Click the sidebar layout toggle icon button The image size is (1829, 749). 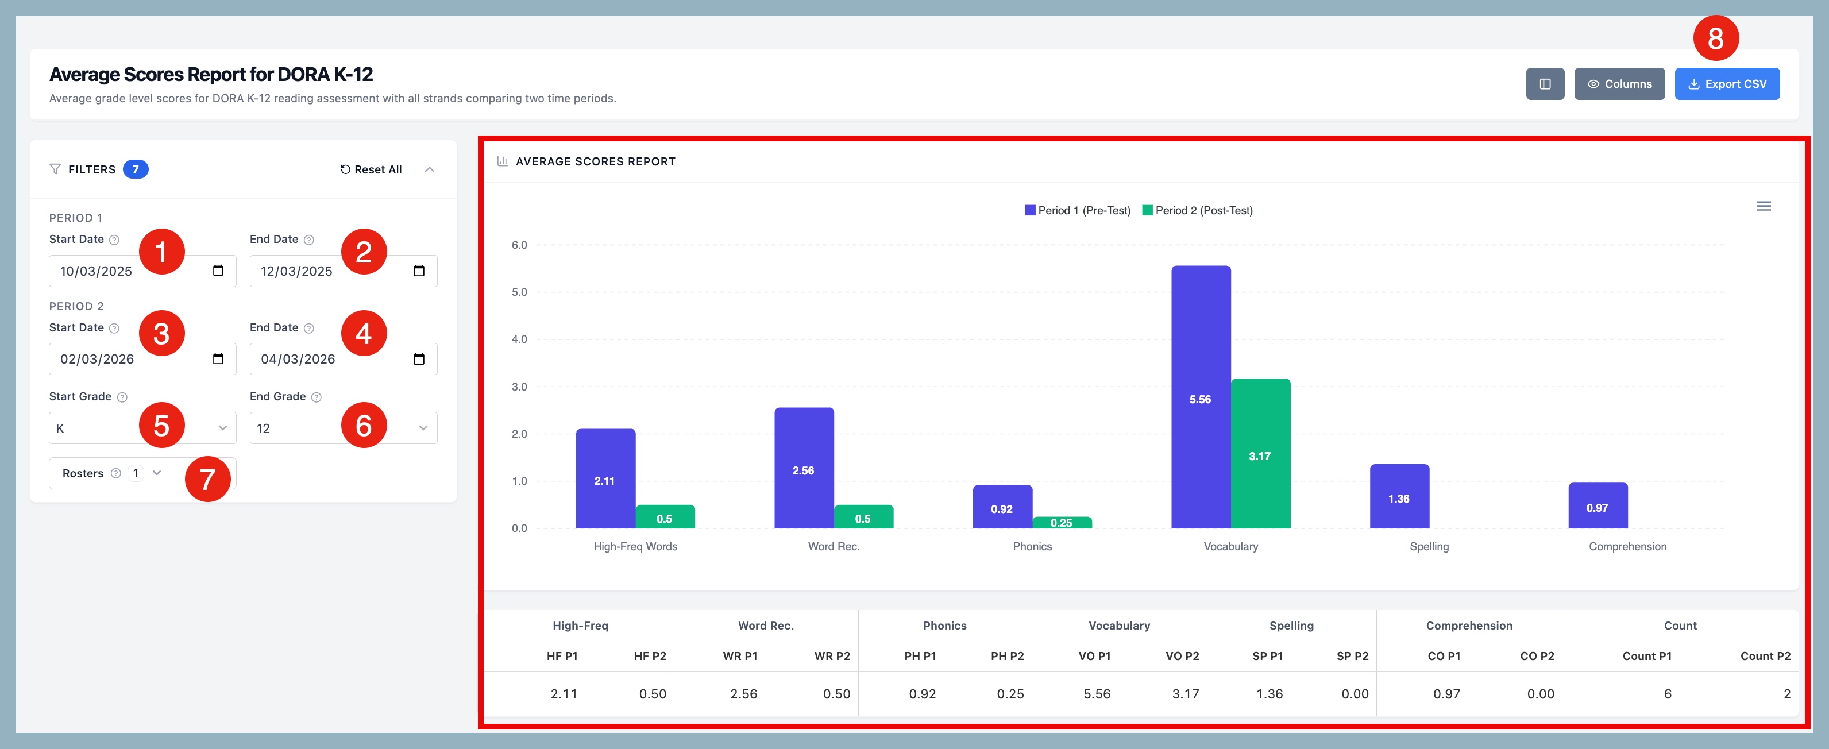tap(1545, 84)
